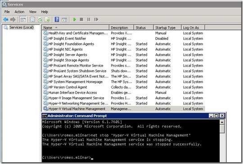243x164 pixels.
Task: Click gear icon of HP Insight Event Notifier
Action: [x=45, y=38]
